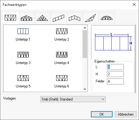Click the H height input field
Viewport: 139px width, 120px height.
(115, 74)
